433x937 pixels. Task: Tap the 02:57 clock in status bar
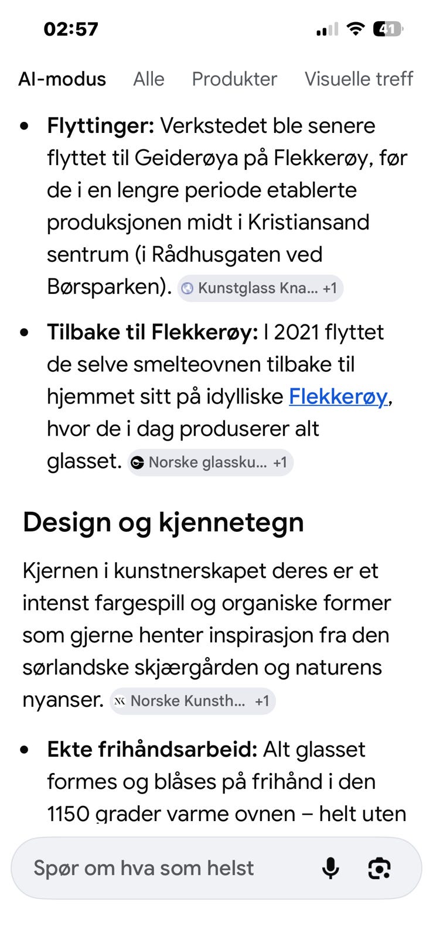pos(71,29)
